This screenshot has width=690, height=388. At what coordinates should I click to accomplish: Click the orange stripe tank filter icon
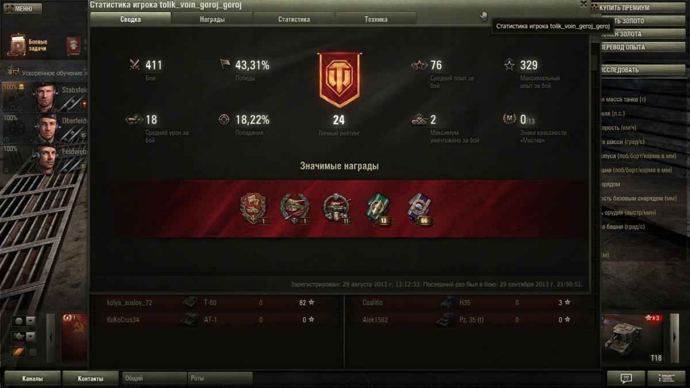[18, 351]
